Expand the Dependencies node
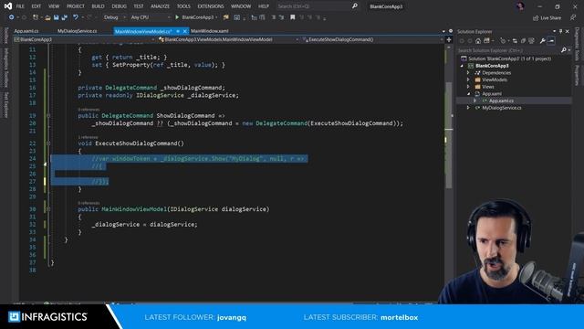The height and width of the screenshot is (329, 584). coord(468,73)
